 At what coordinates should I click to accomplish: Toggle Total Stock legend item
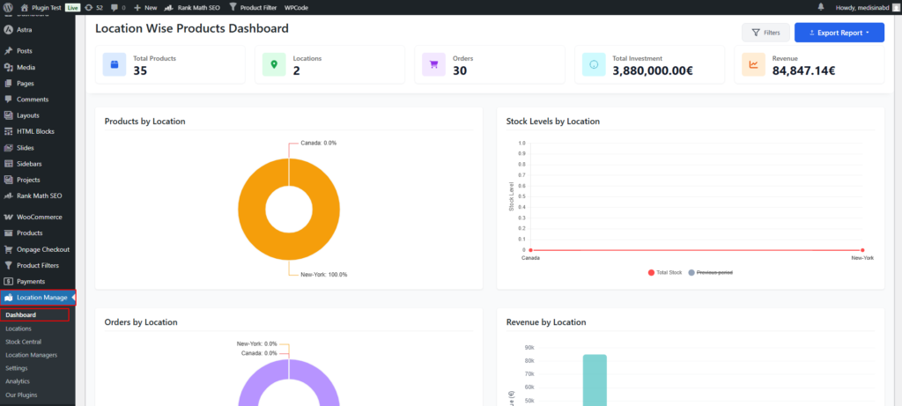coord(665,273)
